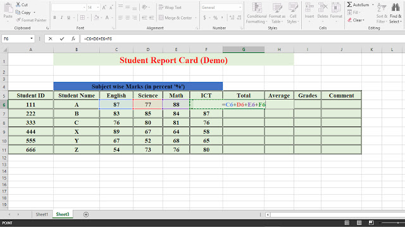Open the Fill Color bucket swatch
405x227 pixels.
[96, 18]
